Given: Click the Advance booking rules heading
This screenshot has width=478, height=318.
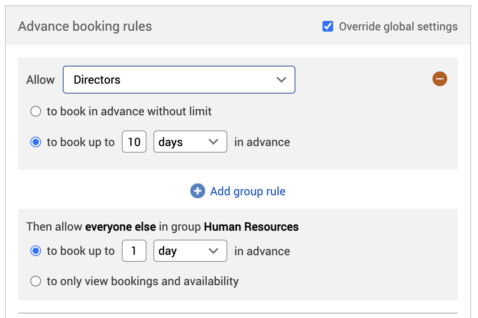Looking at the screenshot, I should click(x=85, y=27).
